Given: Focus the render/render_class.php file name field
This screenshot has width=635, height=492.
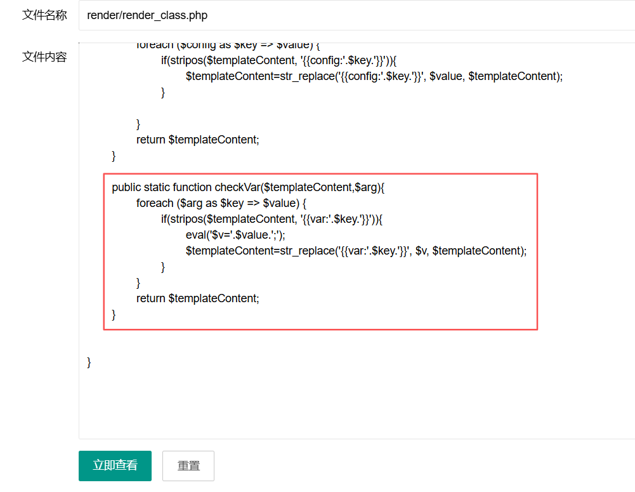Looking at the screenshot, I should [355, 15].
